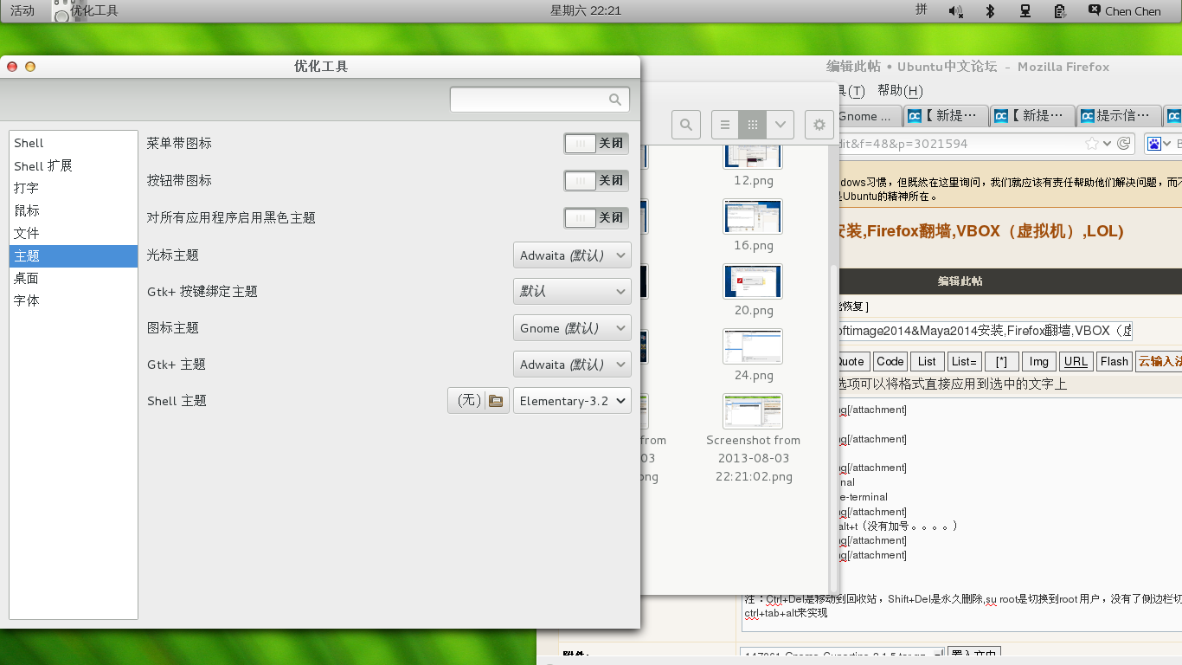Click the Tweak Tool search field
Image resolution: width=1182 pixels, height=665 pixels.
(540, 100)
